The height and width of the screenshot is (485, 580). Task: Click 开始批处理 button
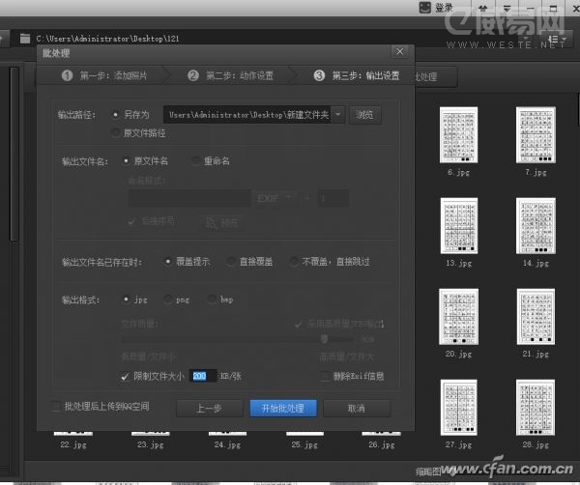(x=282, y=409)
